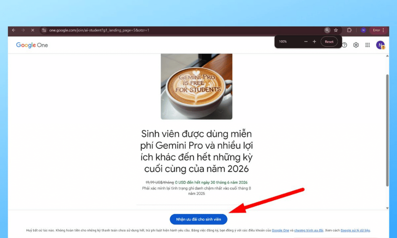The width and height of the screenshot is (397, 238).
Task: Open the zoom magnifier icon in address bar
Action: coord(327,30)
